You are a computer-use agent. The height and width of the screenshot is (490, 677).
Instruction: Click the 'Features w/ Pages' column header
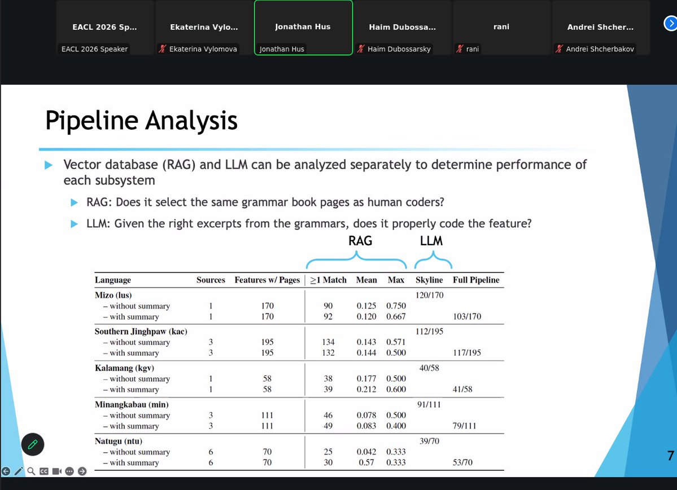[x=267, y=280]
